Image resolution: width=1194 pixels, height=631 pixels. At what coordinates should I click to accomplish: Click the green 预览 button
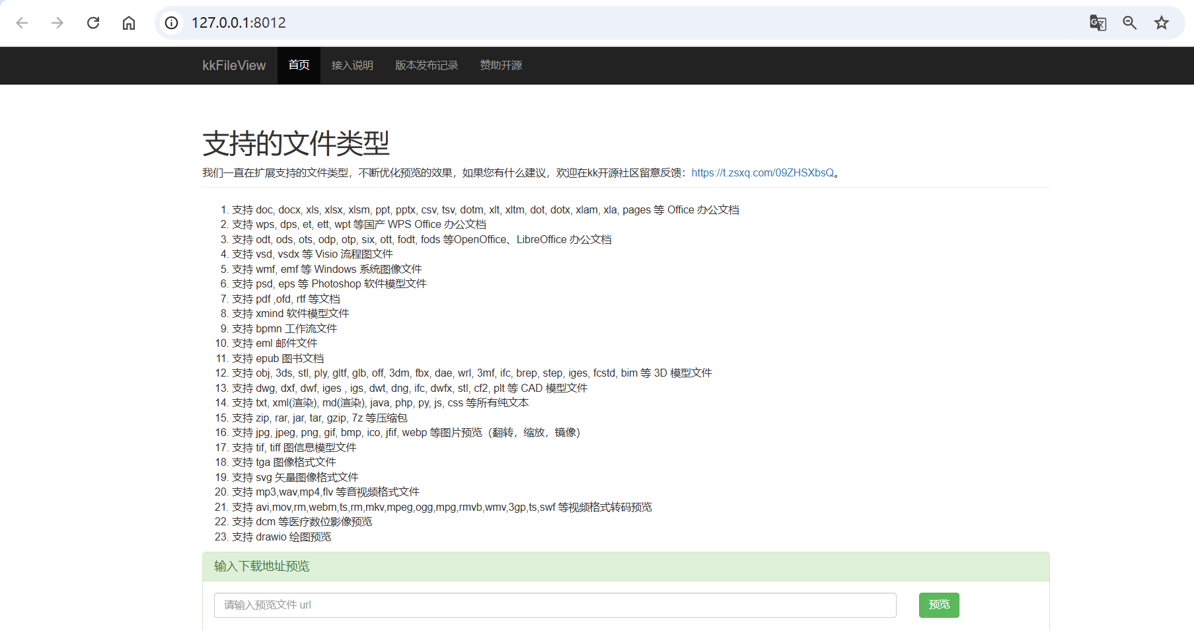939,605
